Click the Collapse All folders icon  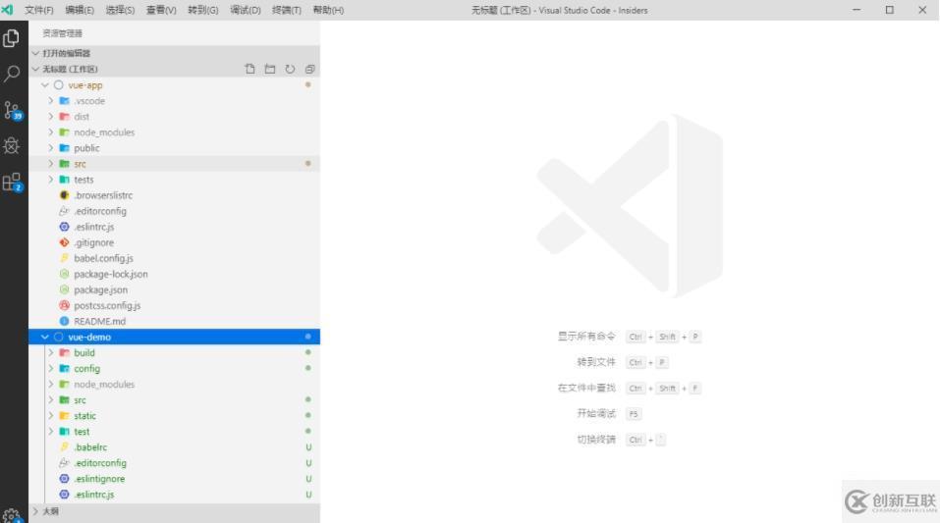click(310, 69)
